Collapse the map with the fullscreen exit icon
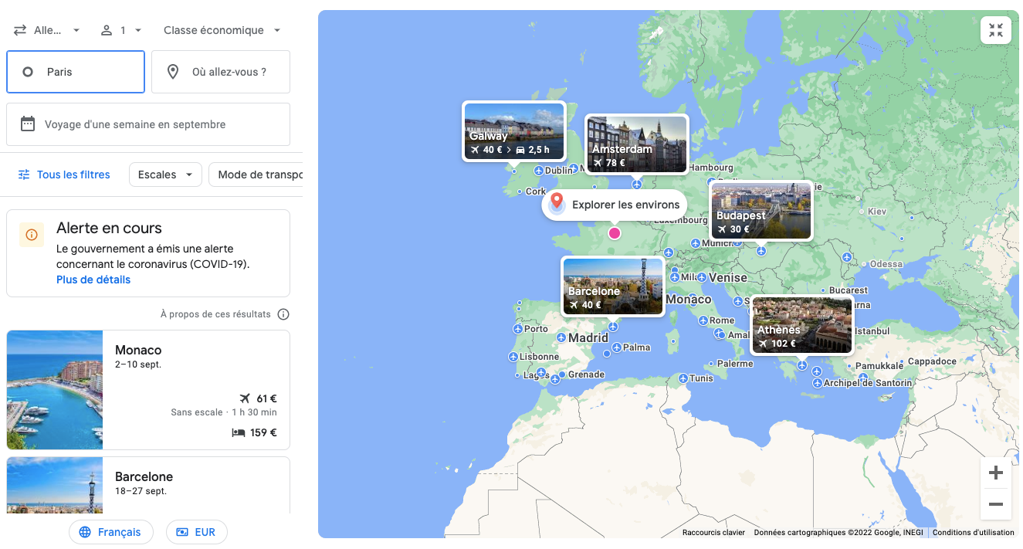 click(996, 30)
